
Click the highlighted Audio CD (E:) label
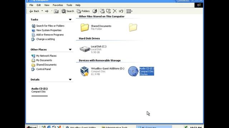[147, 71]
